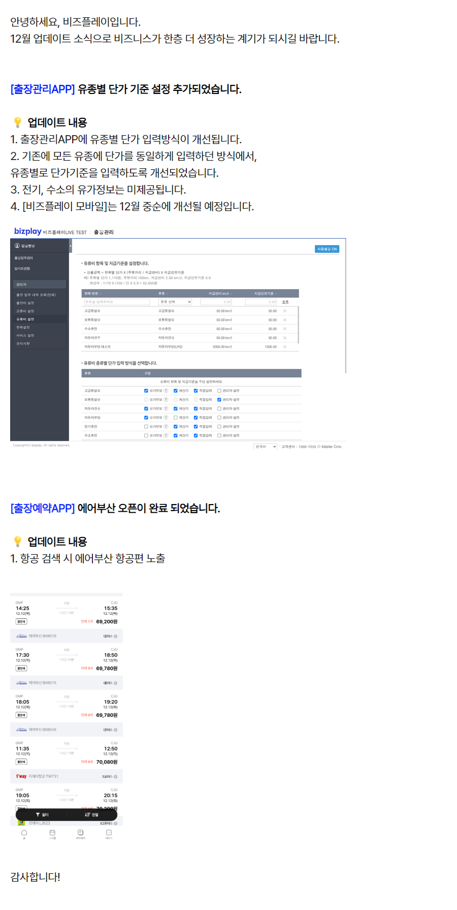
Task: Click the 유가정보 help icon in the 전기충전 row
Action: point(166,427)
